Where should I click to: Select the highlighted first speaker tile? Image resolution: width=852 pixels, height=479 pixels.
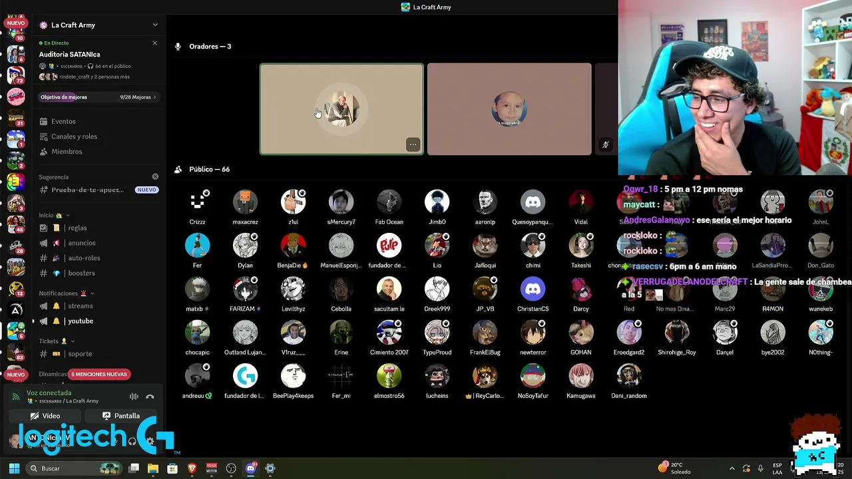coord(341,109)
